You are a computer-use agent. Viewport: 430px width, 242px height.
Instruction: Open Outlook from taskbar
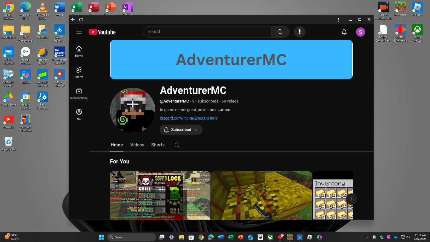point(250,237)
